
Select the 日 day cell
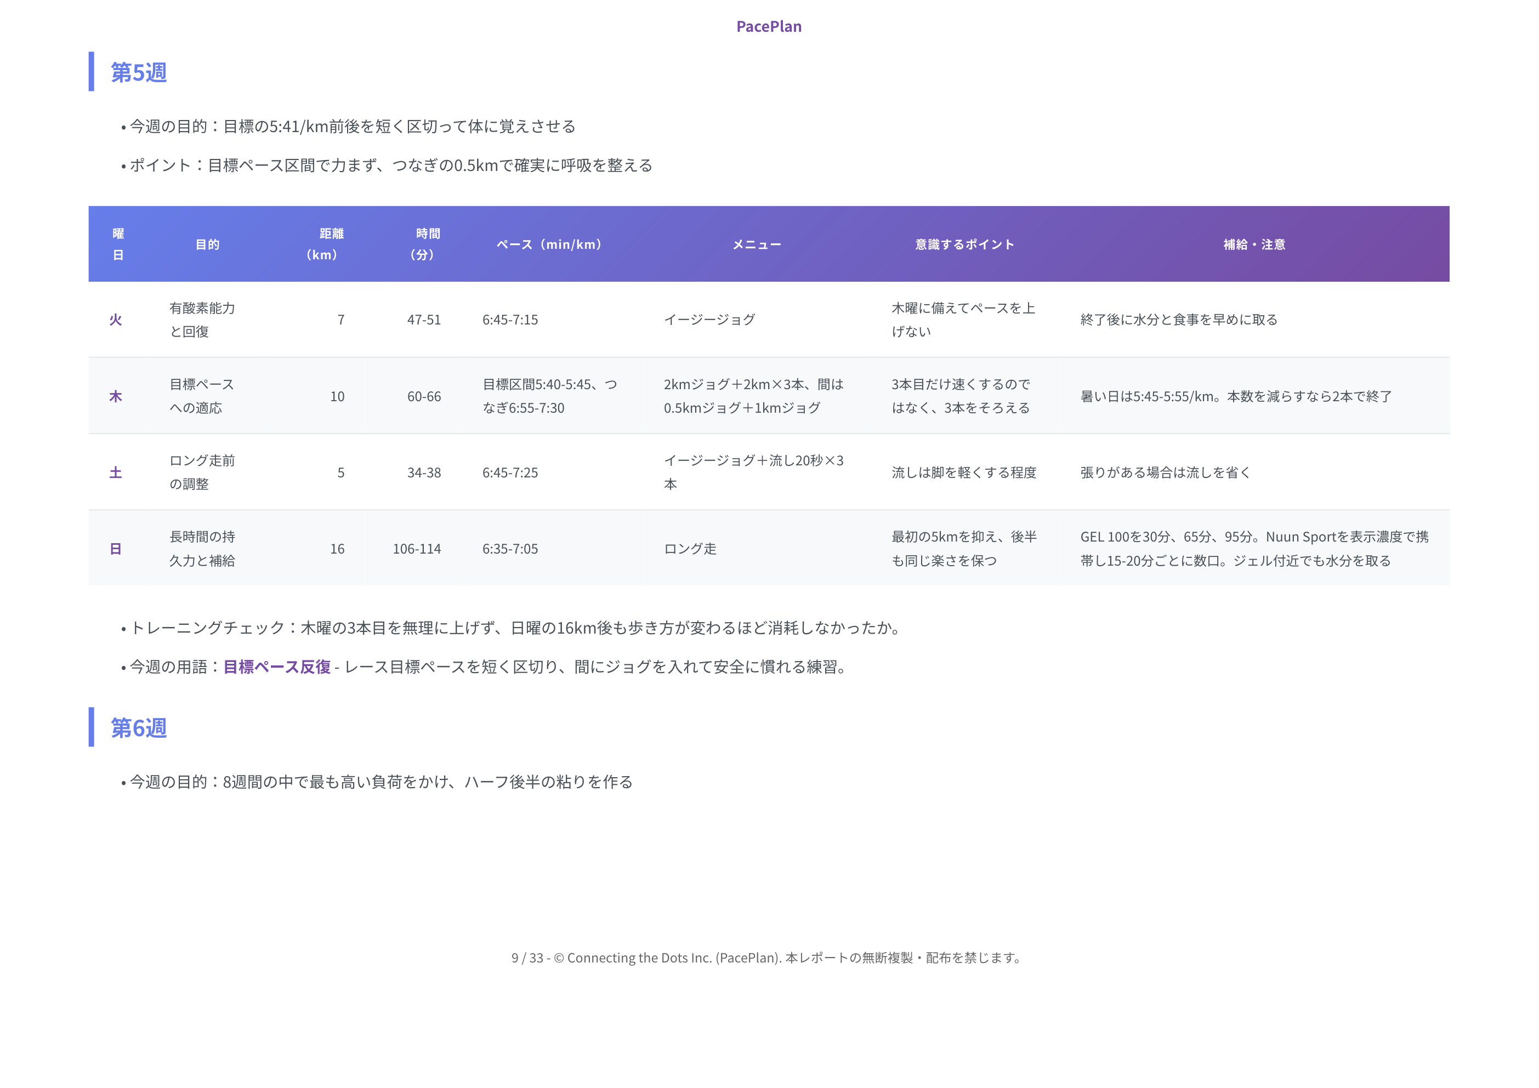point(115,549)
